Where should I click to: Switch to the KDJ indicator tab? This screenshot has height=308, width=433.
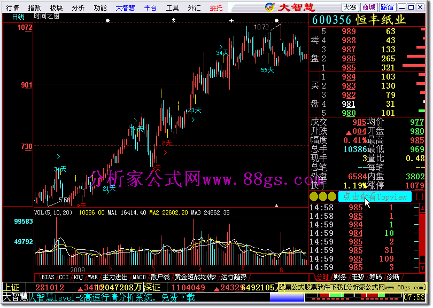coord(79,277)
